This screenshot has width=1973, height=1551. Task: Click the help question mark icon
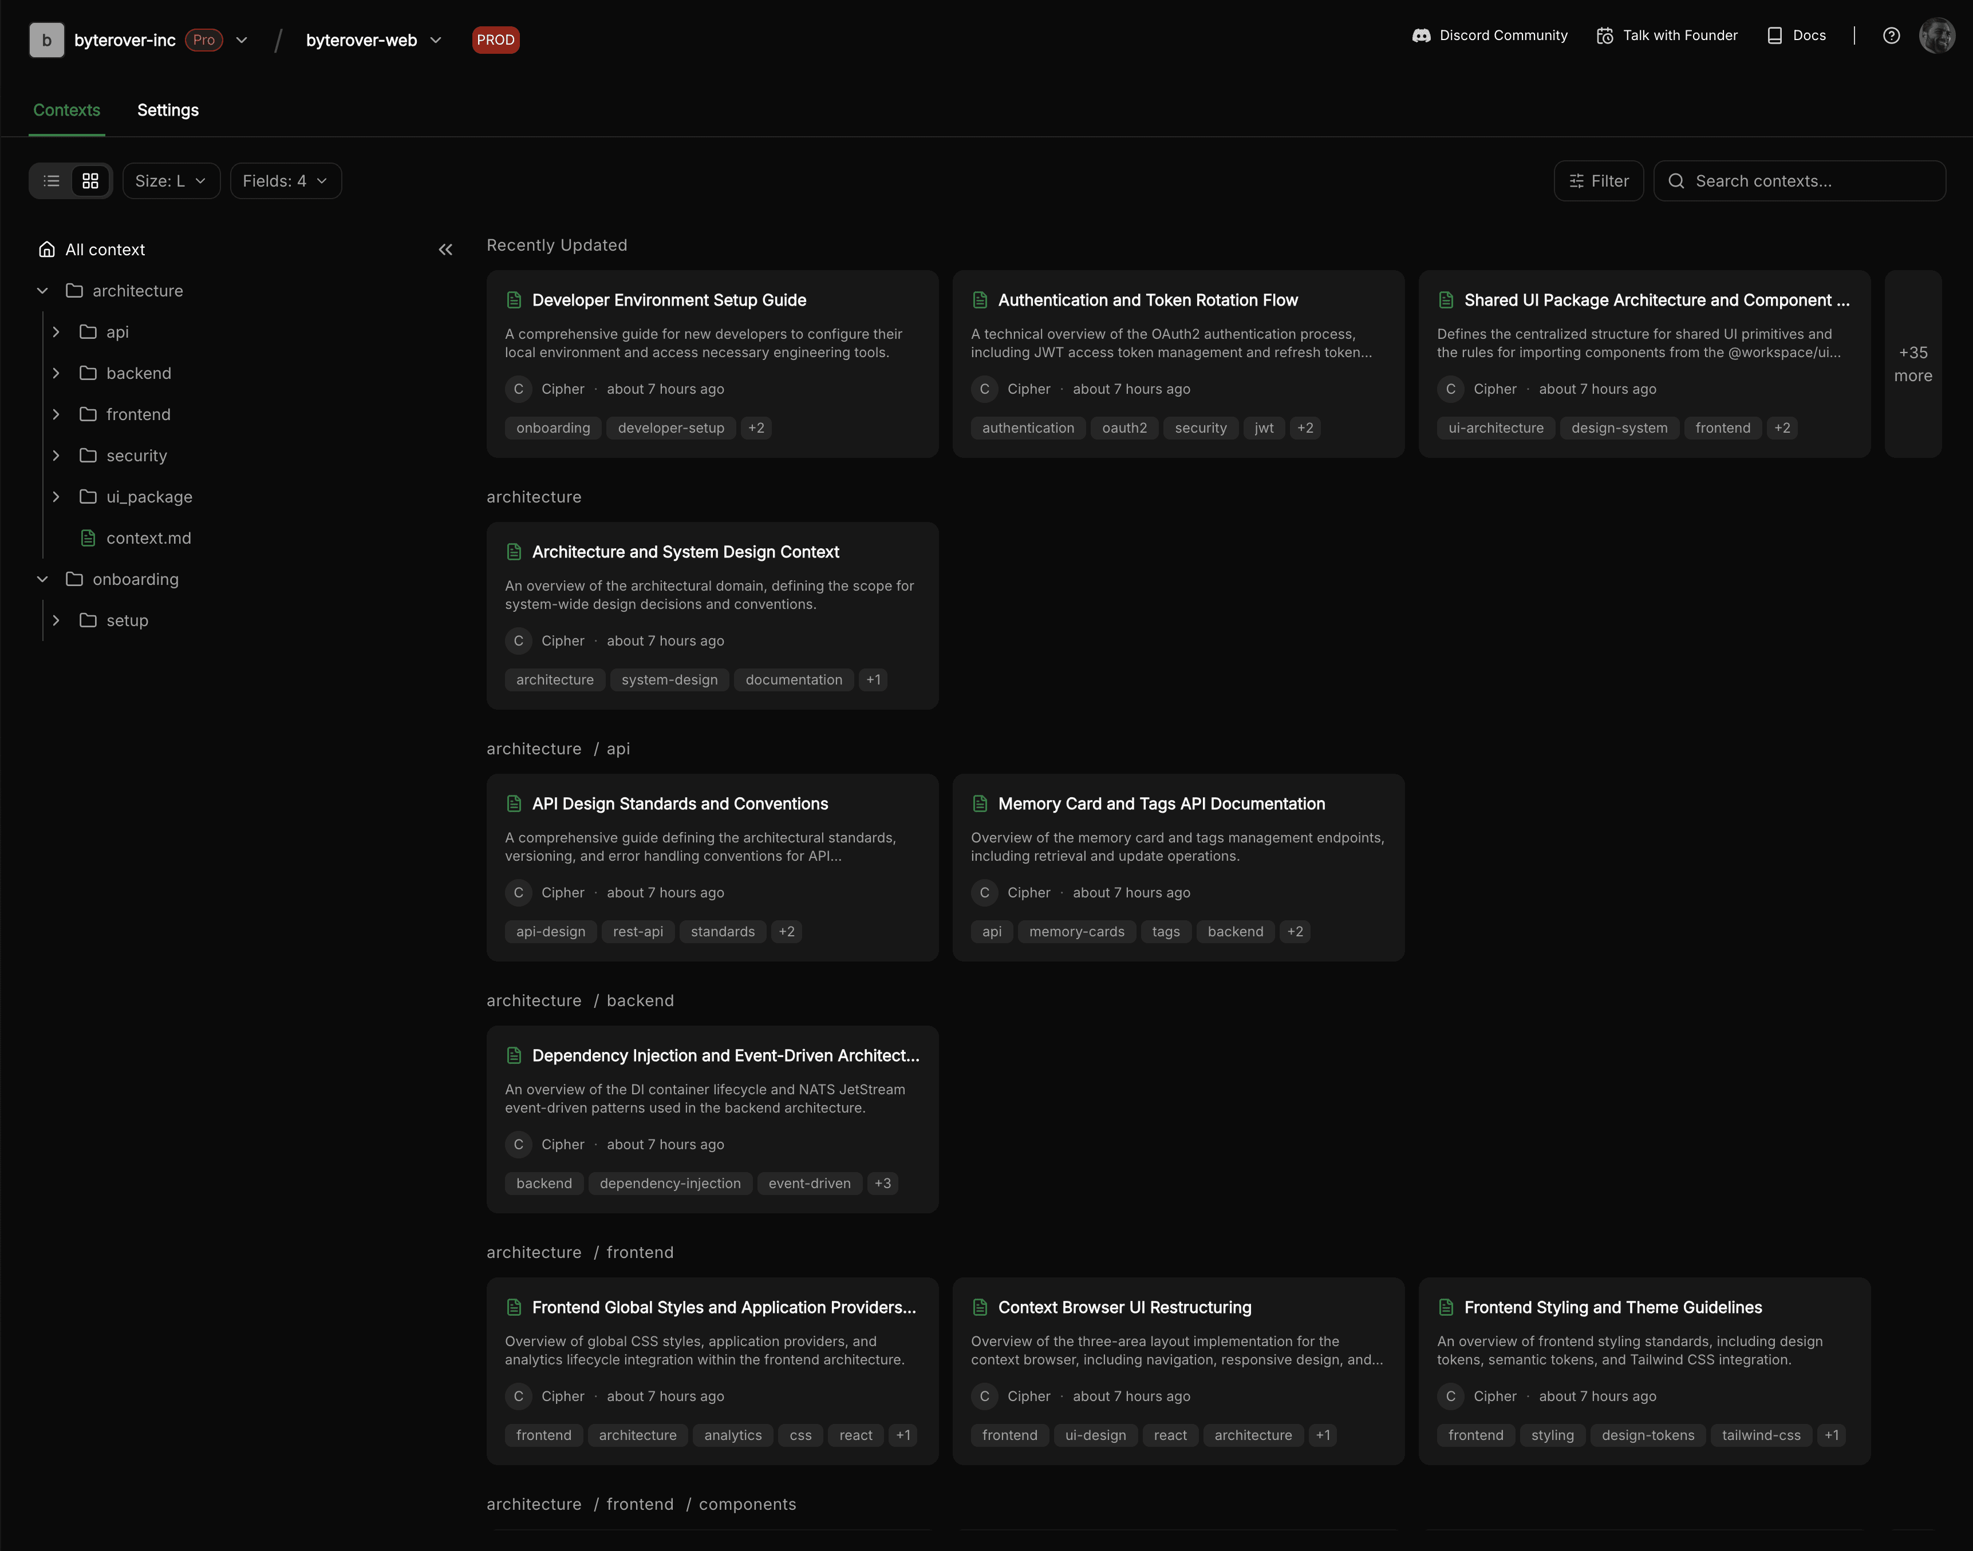pos(1891,35)
